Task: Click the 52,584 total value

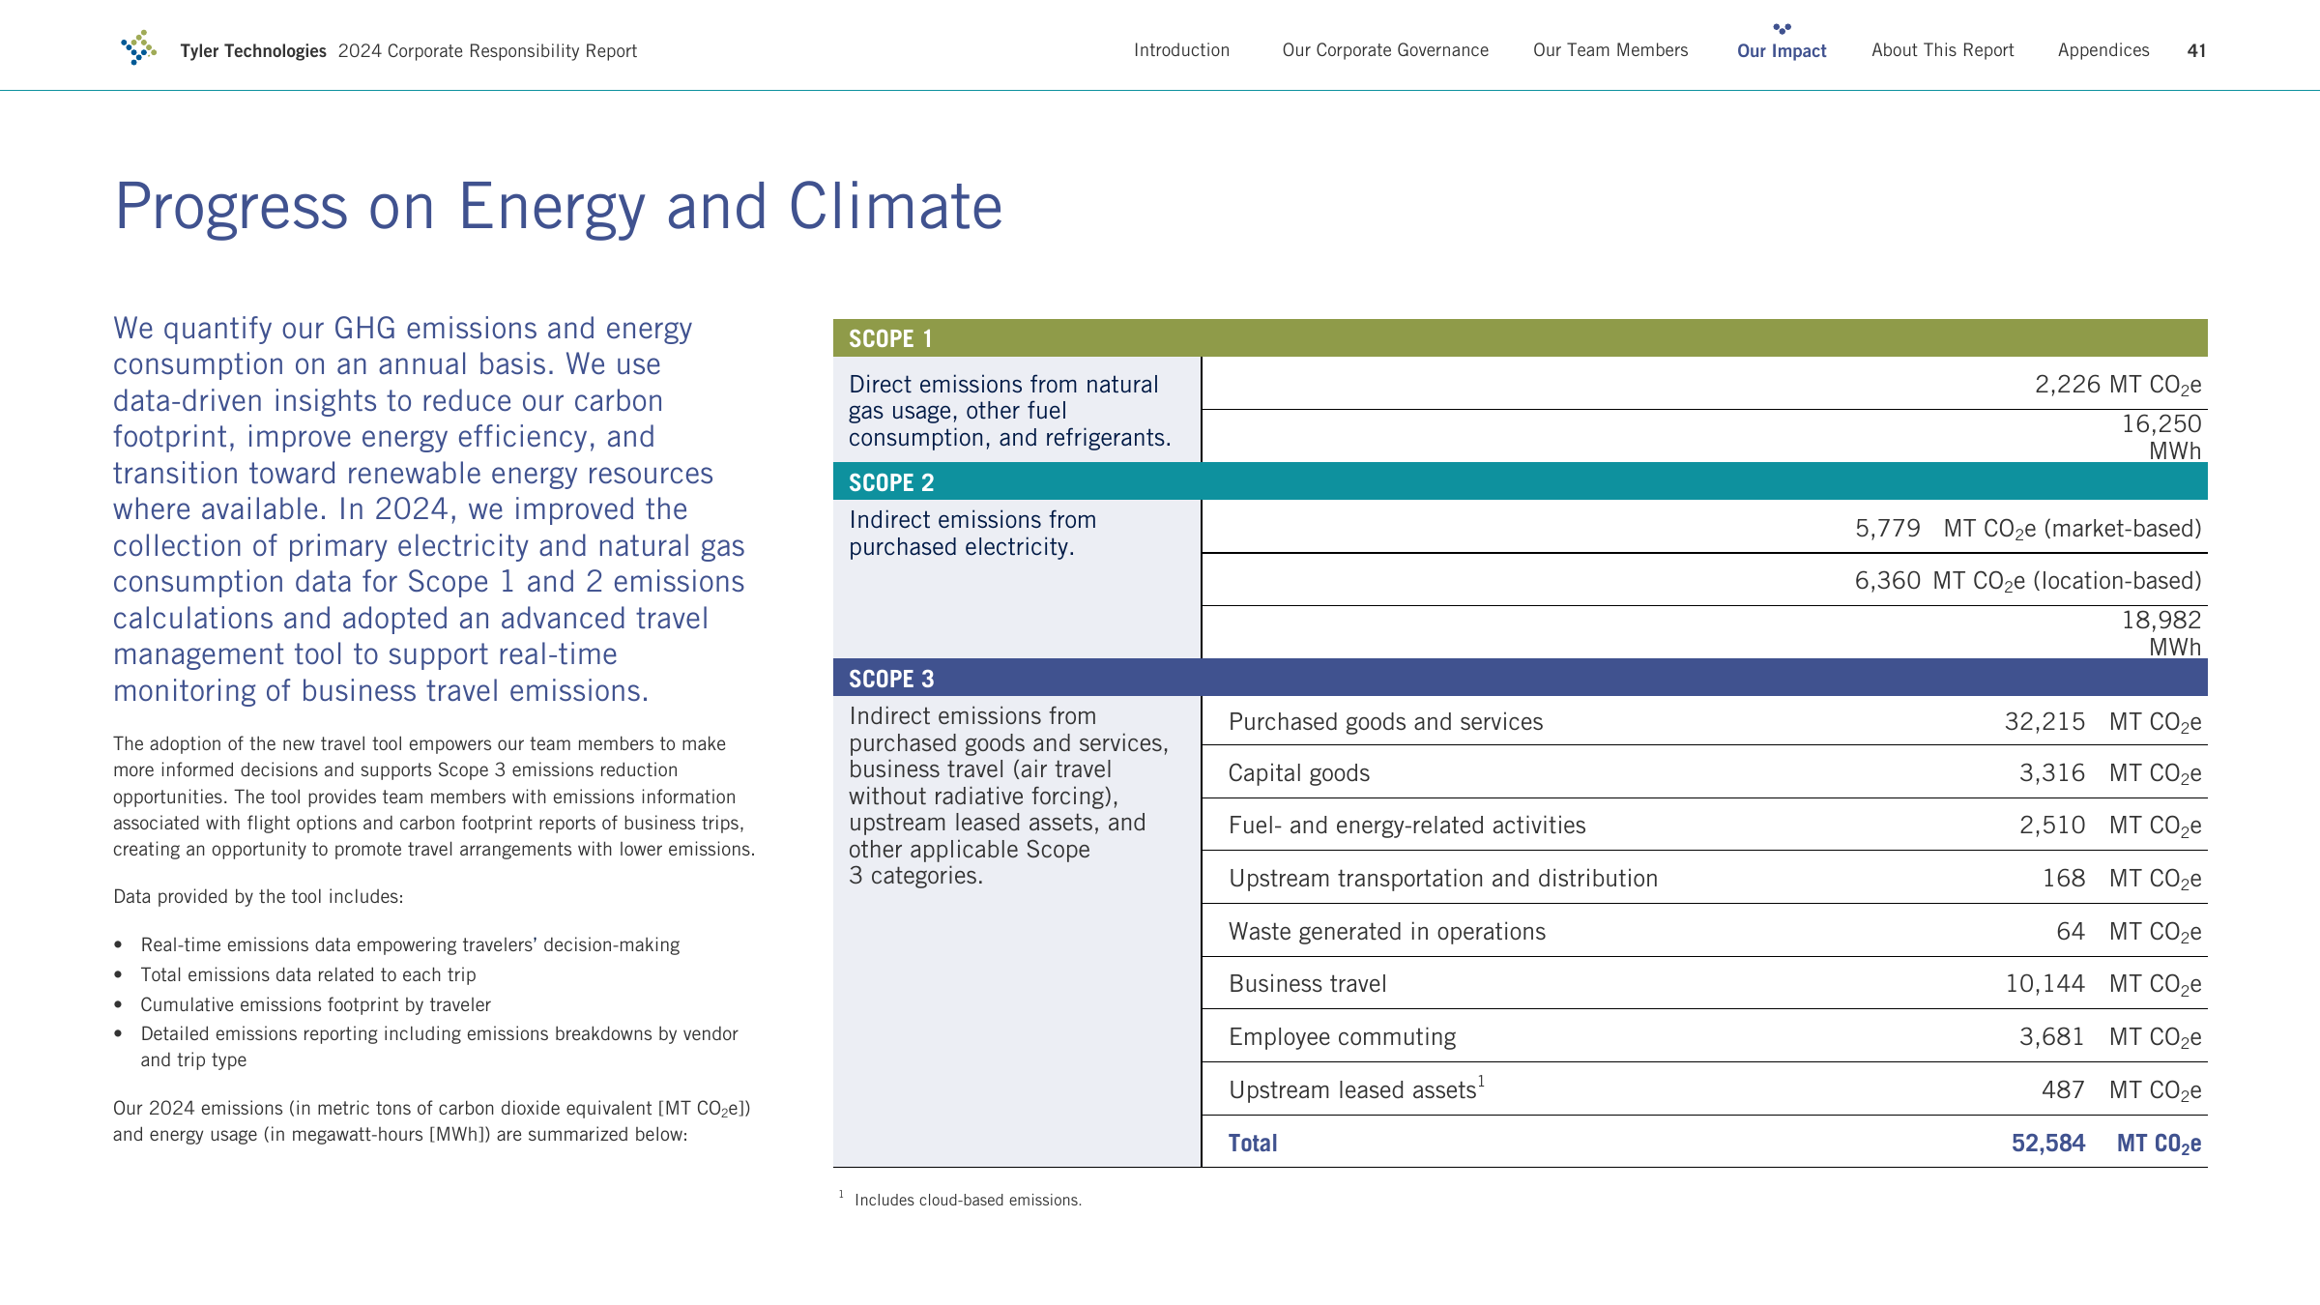Action: (2047, 1144)
